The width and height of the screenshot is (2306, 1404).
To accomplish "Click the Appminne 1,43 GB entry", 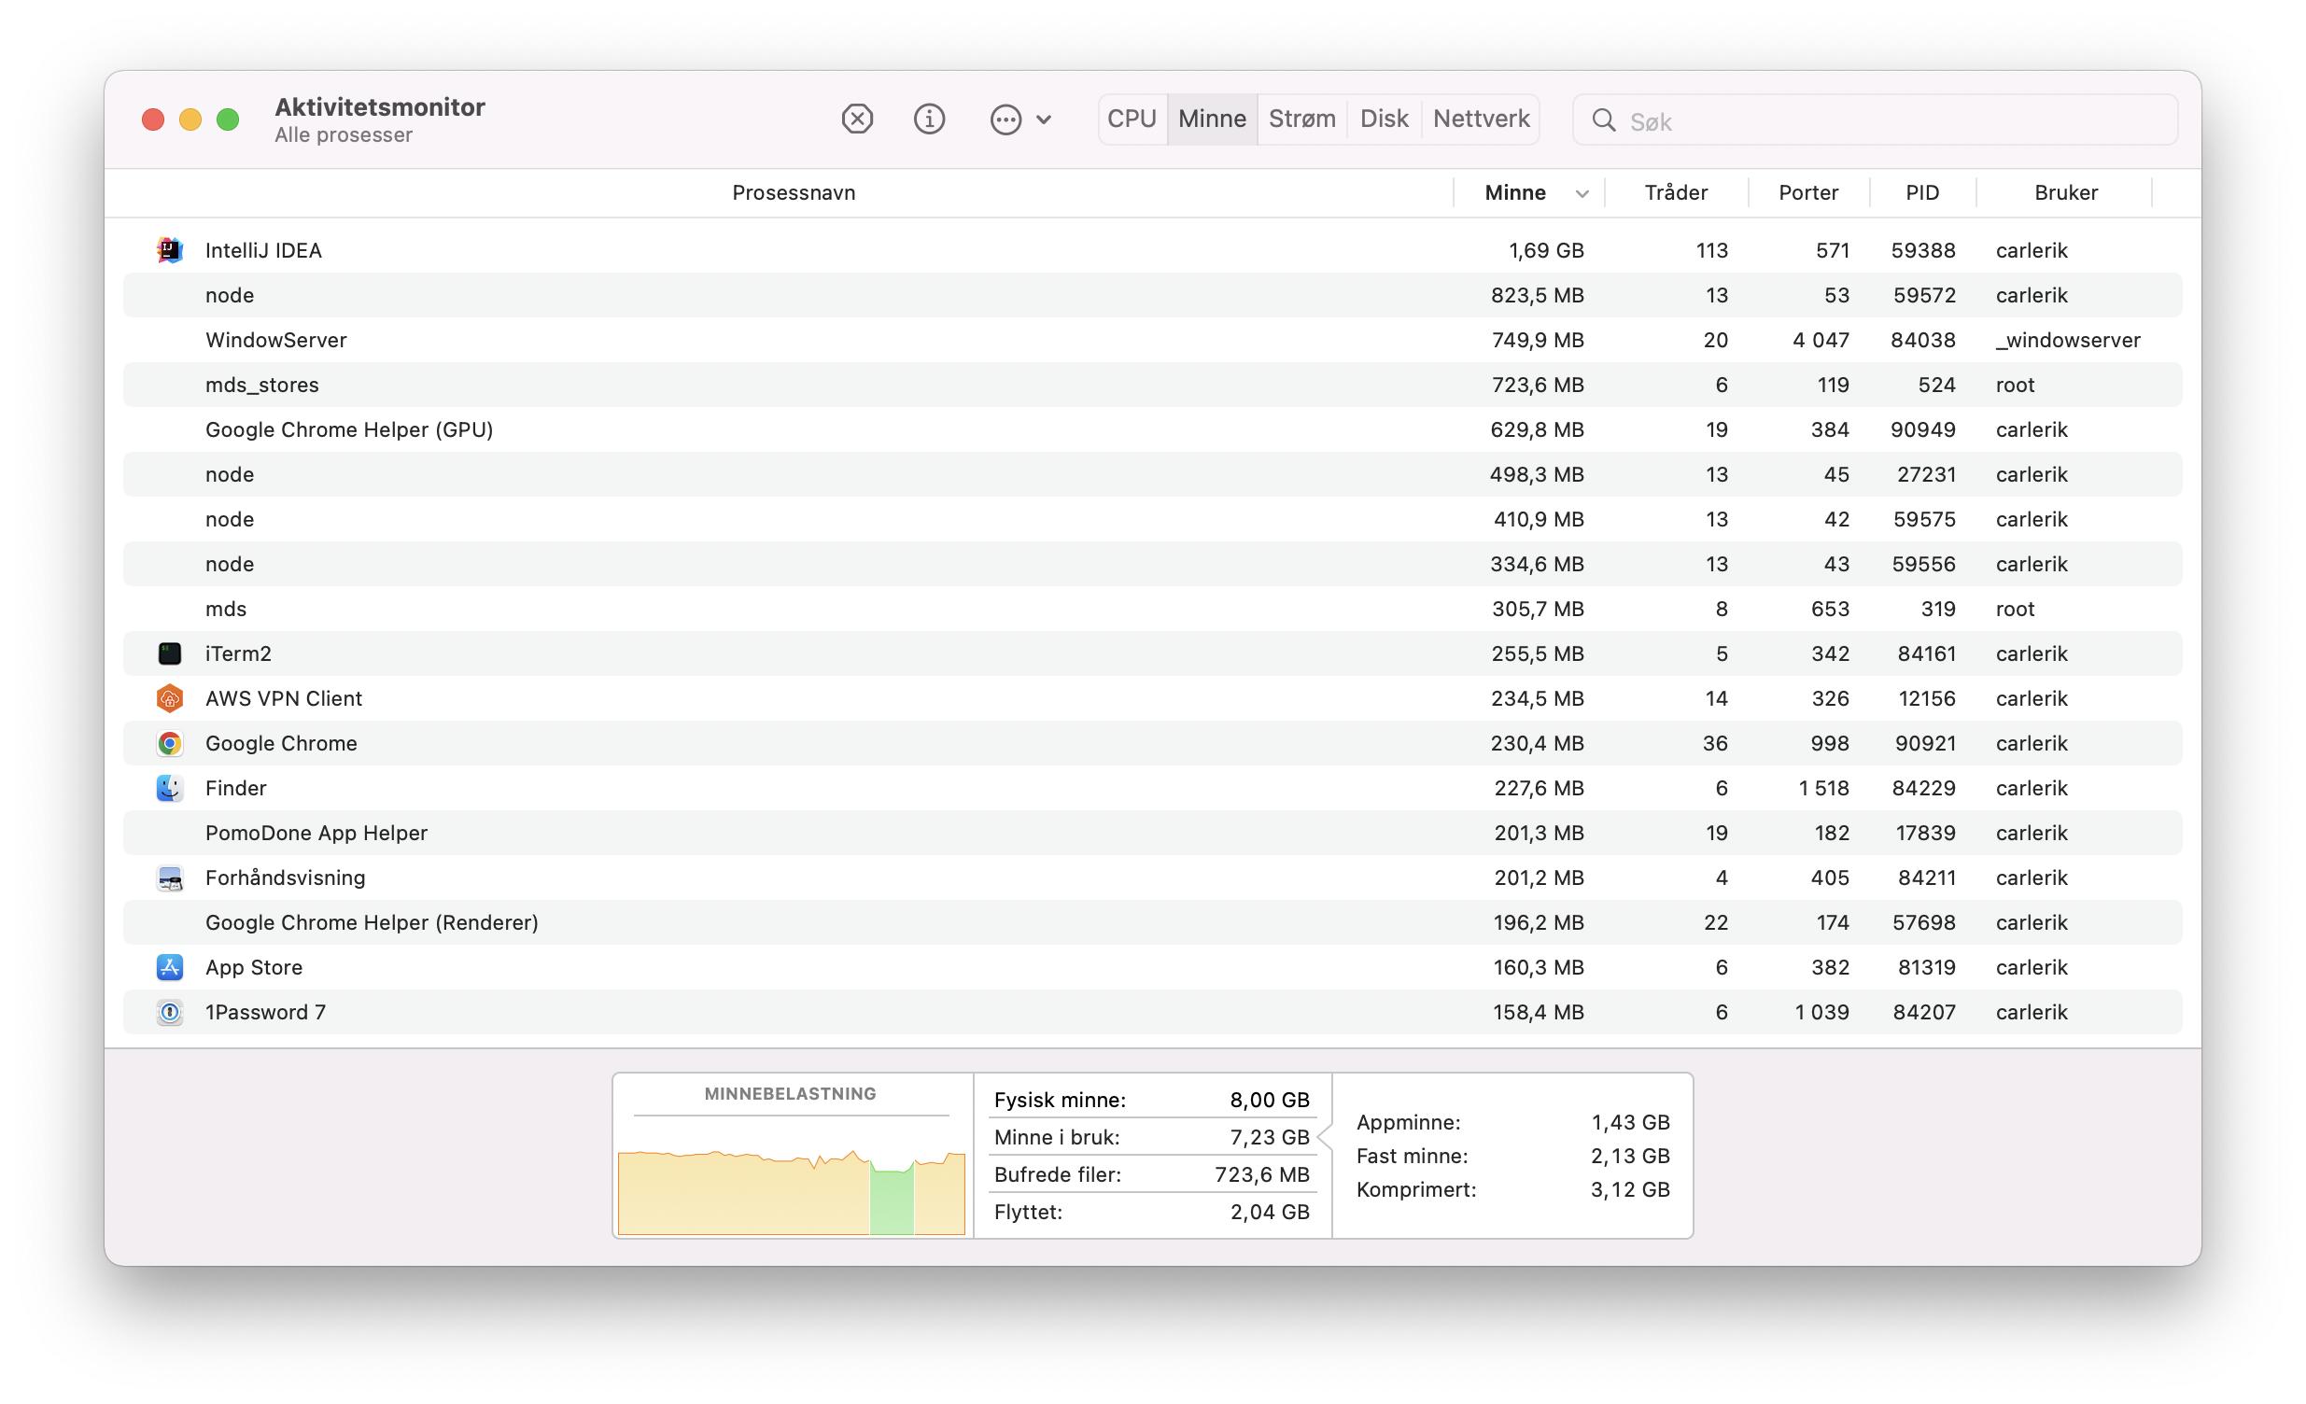I will coord(1512,1122).
